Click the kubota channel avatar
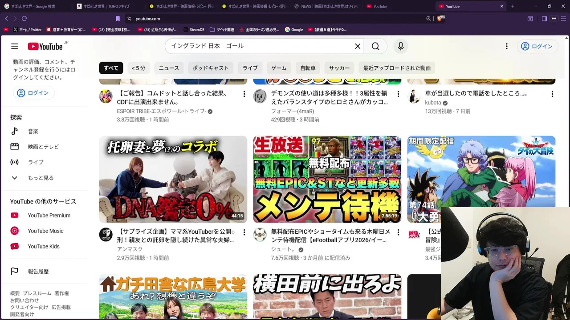 click(414, 96)
